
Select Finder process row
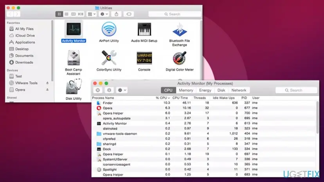coord(204,103)
